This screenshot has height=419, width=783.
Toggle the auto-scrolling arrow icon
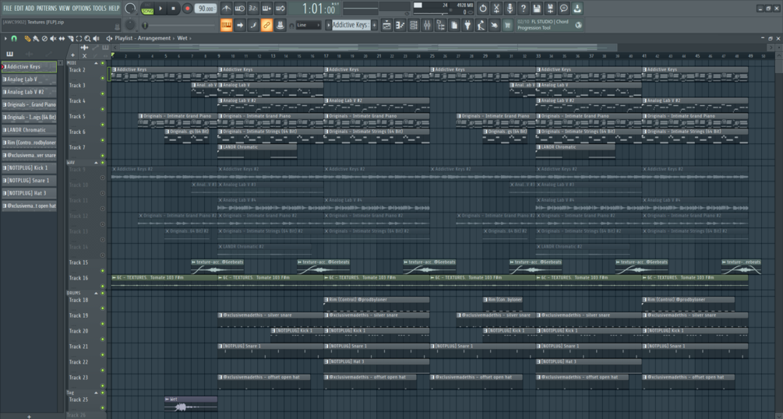pyautogui.click(x=240, y=25)
